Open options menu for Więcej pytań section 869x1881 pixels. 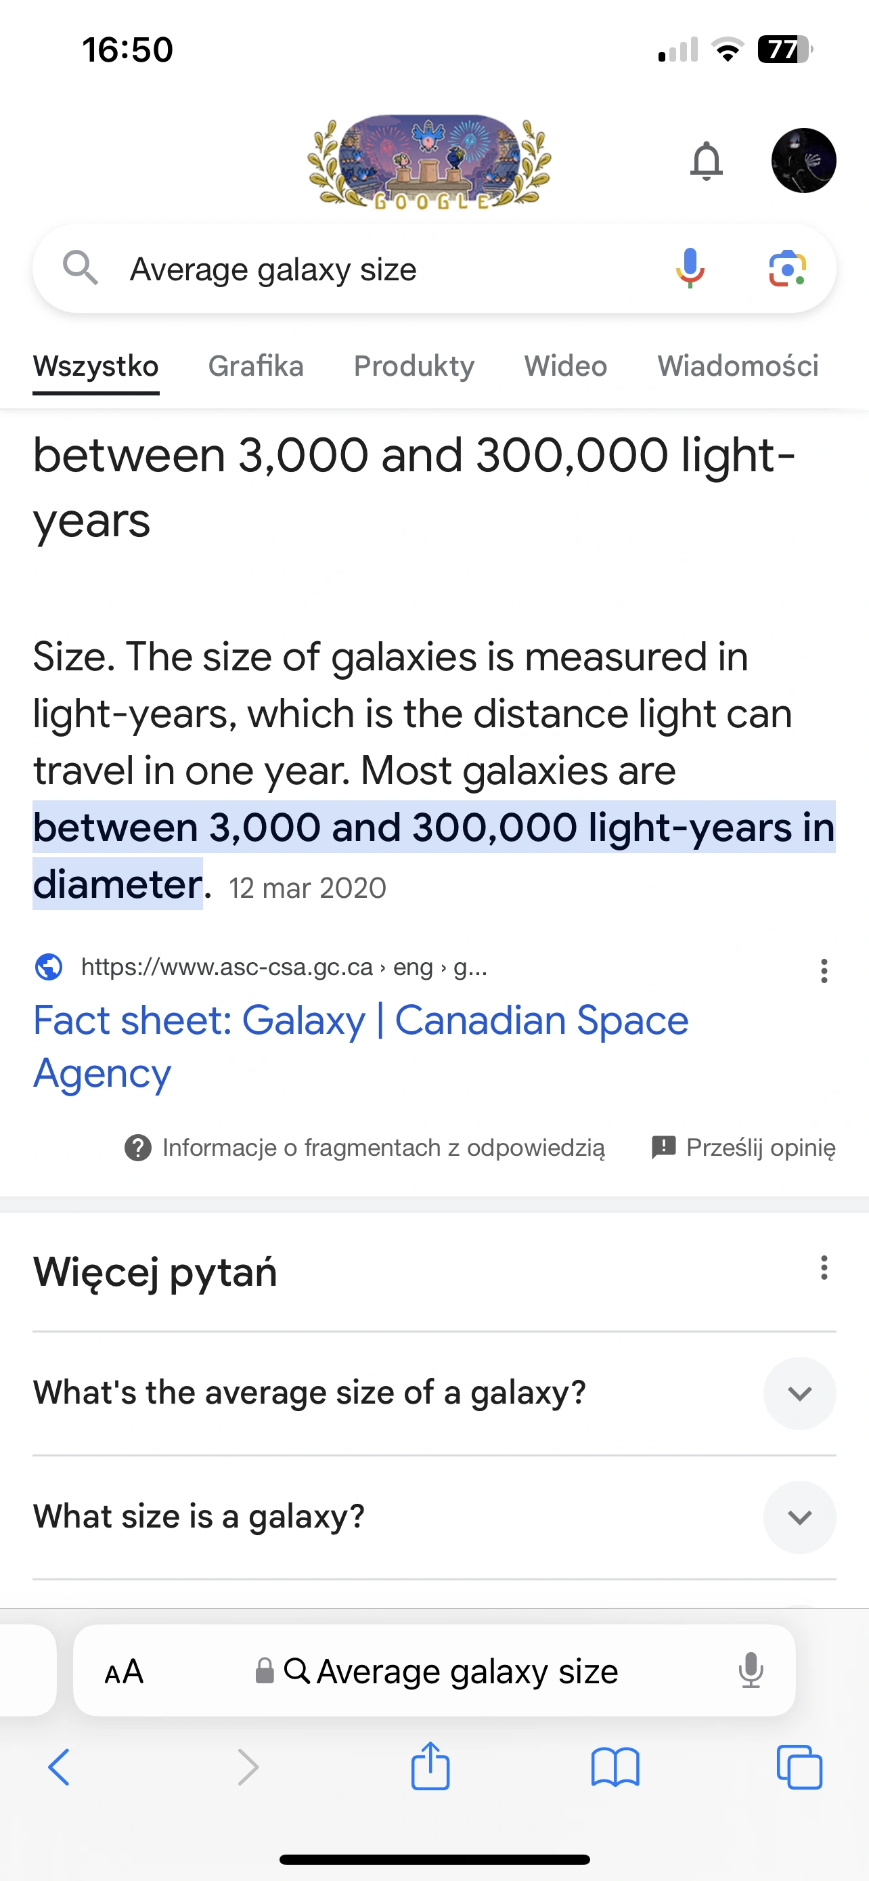(x=824, y=1268)
